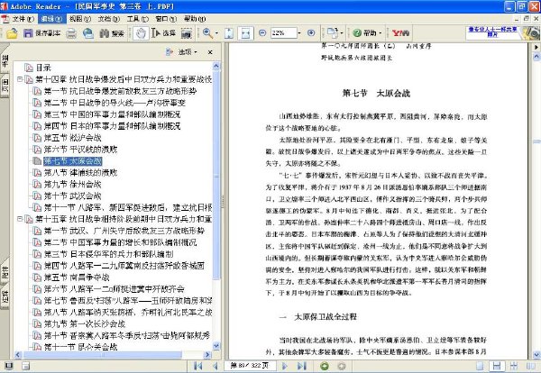
Task: Click the 选项 options icon in bookmarks
Action: 170,52
